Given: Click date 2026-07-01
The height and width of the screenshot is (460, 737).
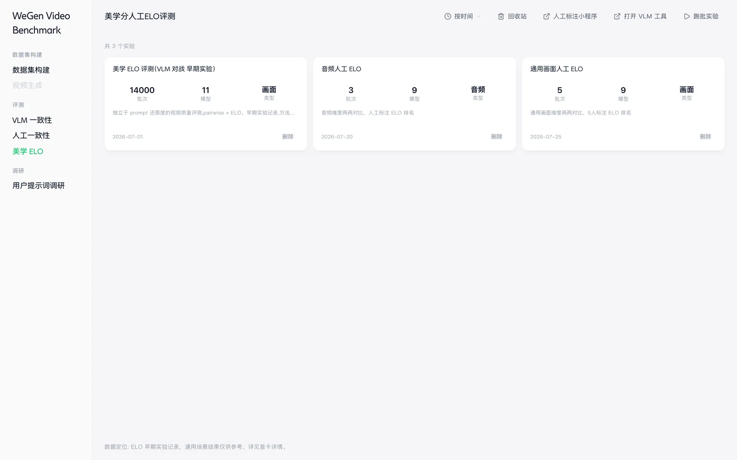Looking at the screenshot, I should [x=128, y=137].
